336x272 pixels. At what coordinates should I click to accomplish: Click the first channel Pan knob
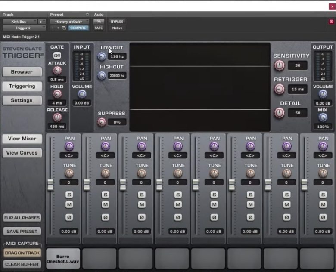[x=69, y=146]
